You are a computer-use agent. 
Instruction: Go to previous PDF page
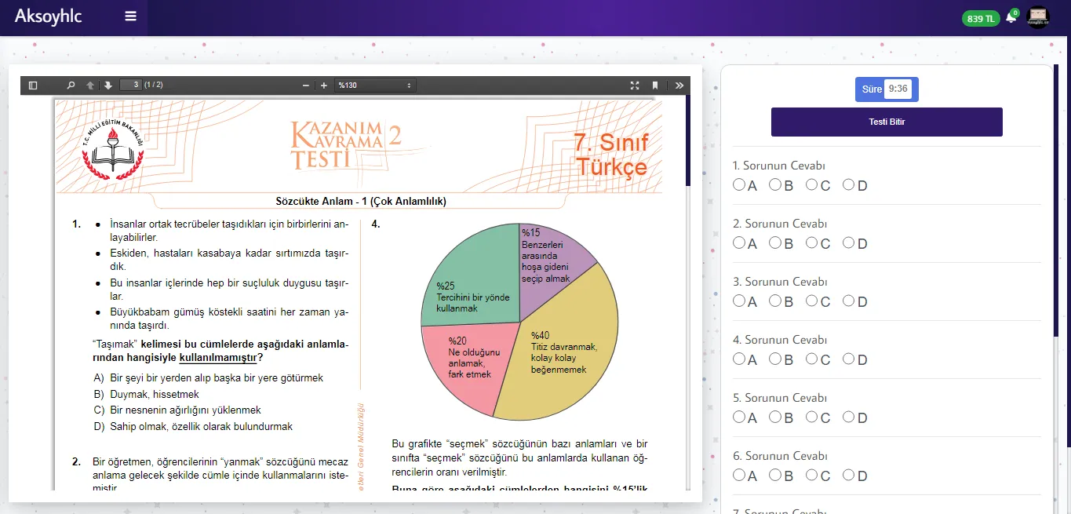[x=90, y=85]
